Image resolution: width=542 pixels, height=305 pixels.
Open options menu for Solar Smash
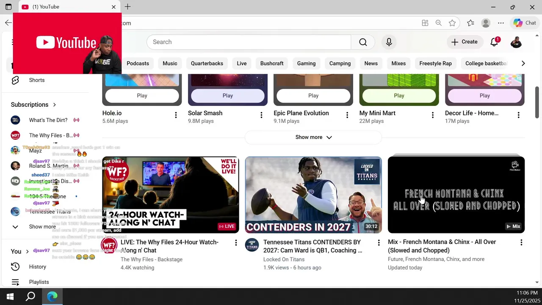point(261,115)
